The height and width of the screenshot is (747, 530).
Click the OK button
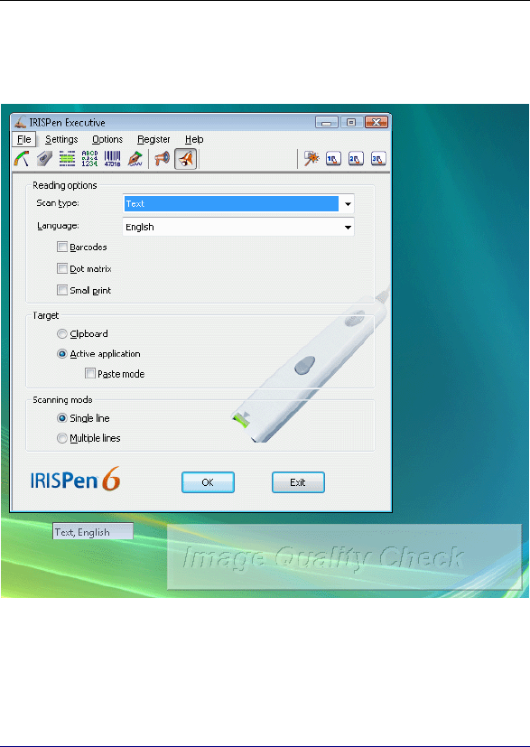pos(208,482)
